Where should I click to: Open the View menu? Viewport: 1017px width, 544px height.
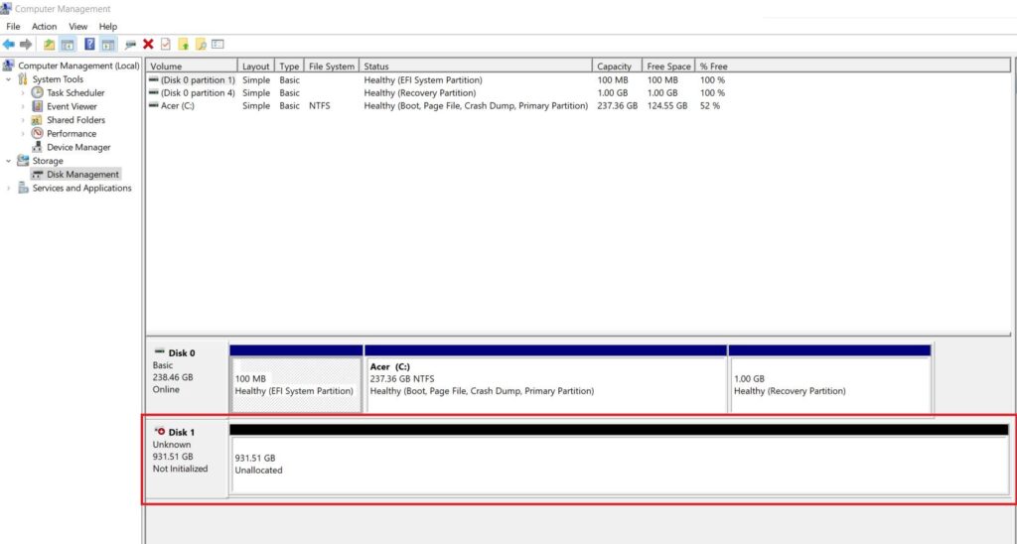click(x=77, y=27)
